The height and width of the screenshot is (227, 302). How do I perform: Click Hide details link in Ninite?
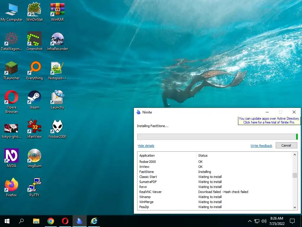click(146, 146)
